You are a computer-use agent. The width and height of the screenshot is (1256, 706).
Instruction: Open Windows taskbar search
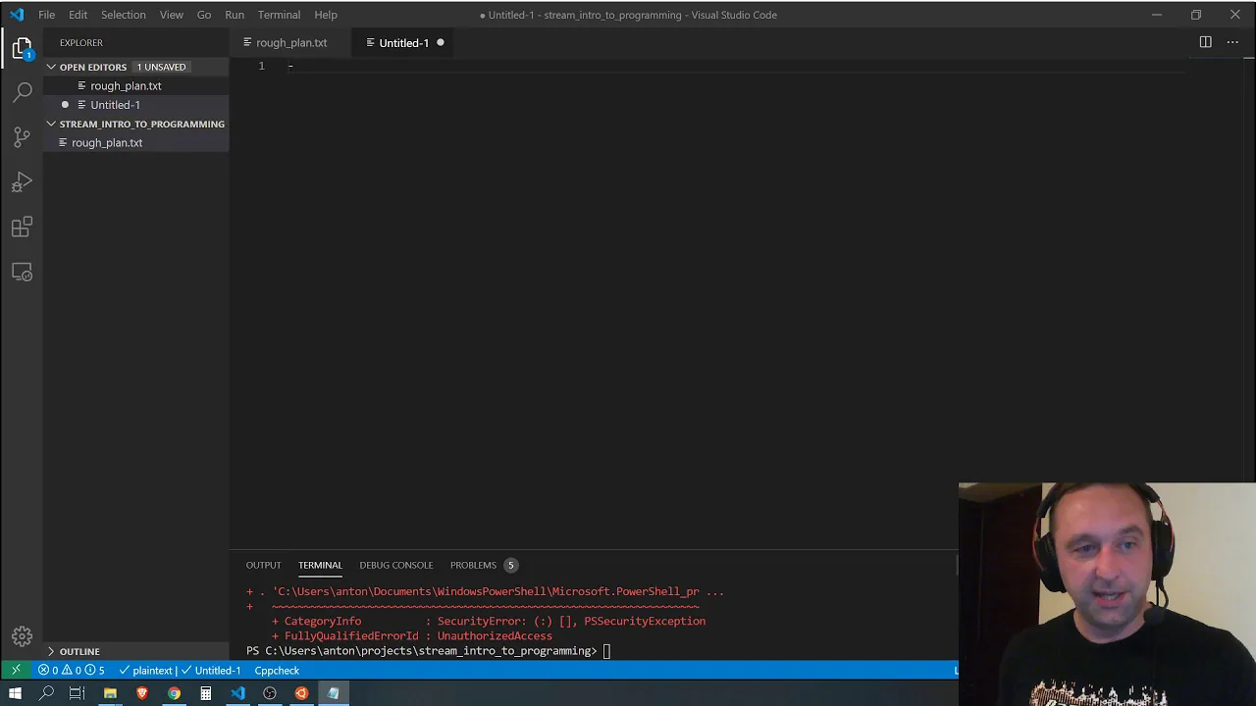[x=46, y=693]
